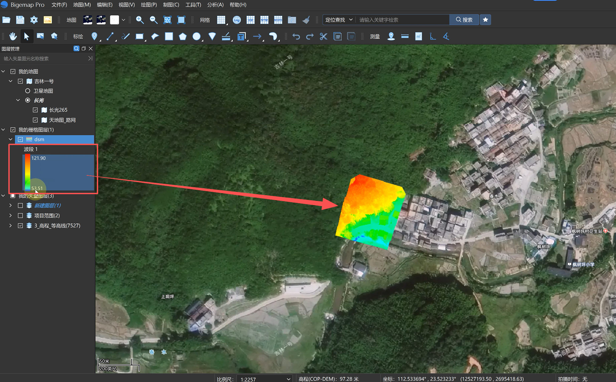Close the 图层管理 panel
Image resolution: width=616 pixels, height=382 pixels.
91,48
